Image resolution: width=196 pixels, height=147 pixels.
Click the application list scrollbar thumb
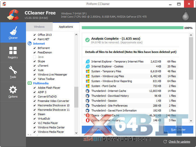click(x=76, y=97)
